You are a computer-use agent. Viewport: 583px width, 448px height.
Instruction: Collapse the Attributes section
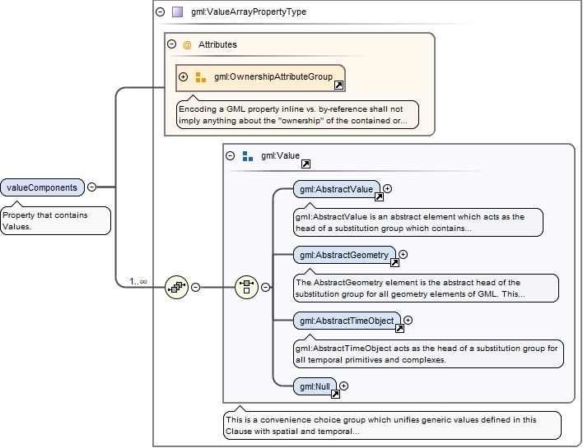[171, 44]
